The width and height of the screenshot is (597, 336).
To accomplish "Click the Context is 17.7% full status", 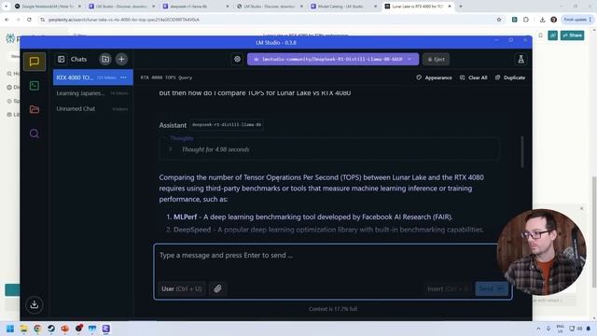I will point(333,309).
